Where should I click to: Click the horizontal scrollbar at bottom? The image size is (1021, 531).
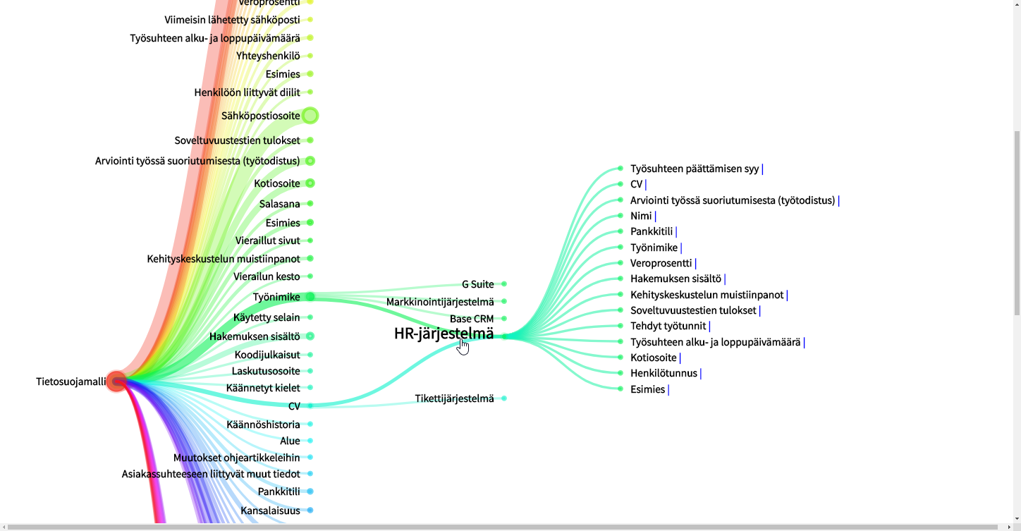[x=502, y=527]
